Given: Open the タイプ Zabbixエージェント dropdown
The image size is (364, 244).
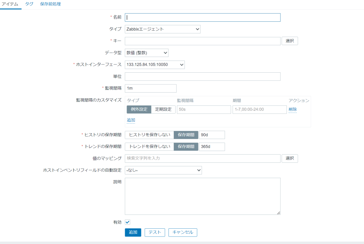Looking at the screenshot, I should tap(162, 29).
